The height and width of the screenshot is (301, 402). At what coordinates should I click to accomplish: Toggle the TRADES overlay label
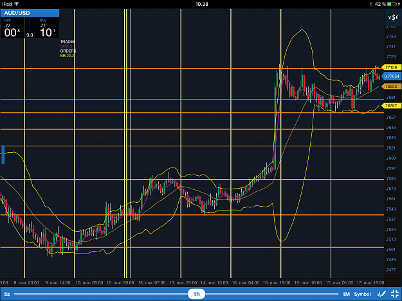(68, 42)
